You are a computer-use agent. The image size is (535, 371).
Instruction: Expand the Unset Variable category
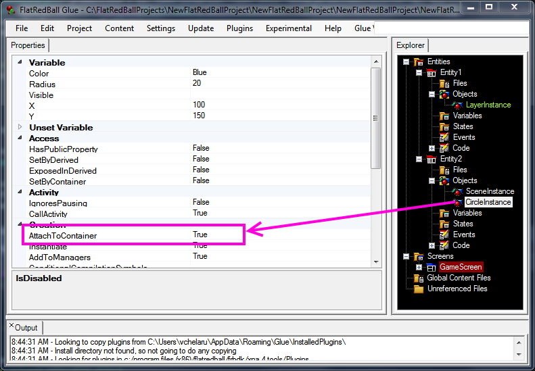pyautogui.click(x=20, y=127)
